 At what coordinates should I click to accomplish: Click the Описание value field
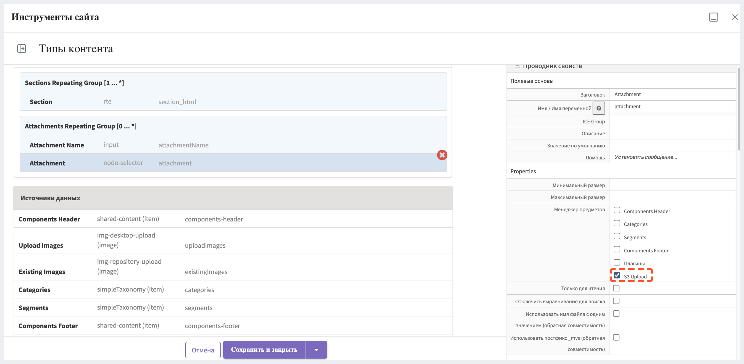673,133
